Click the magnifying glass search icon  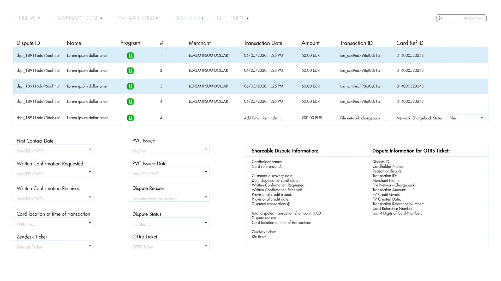(440, 18)
